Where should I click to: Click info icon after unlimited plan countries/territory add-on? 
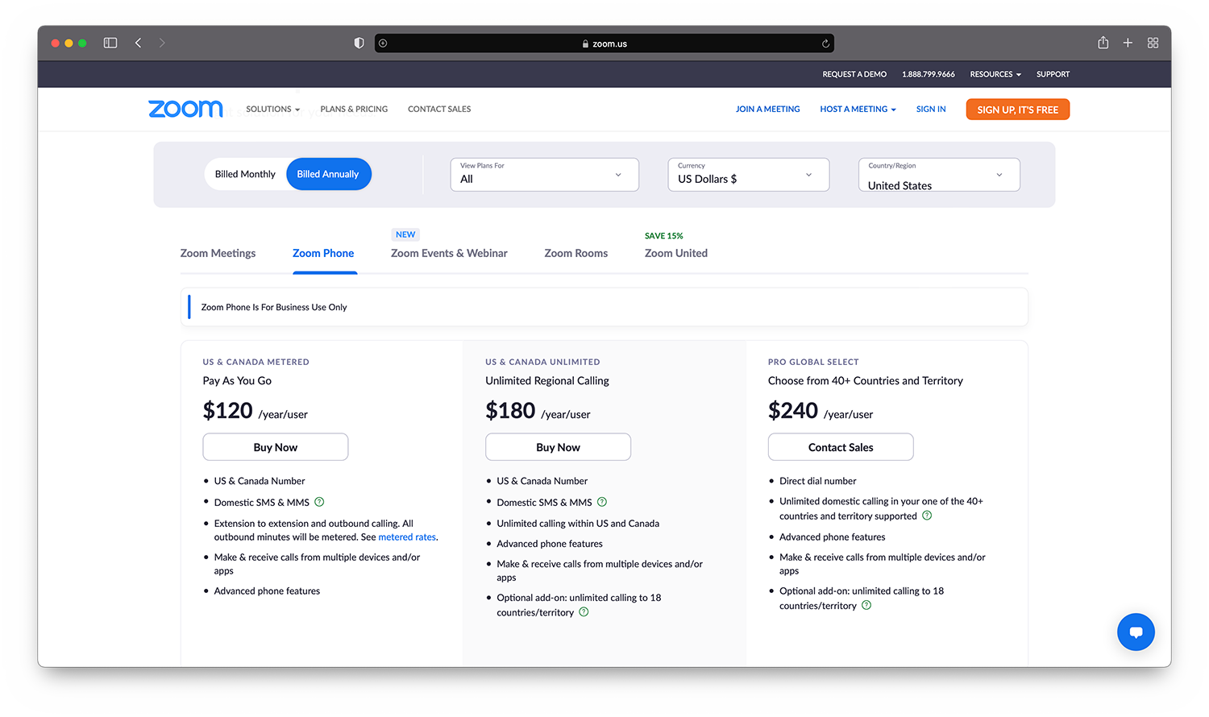584,612
